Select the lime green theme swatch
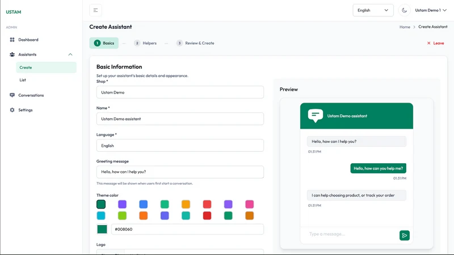 122,216
